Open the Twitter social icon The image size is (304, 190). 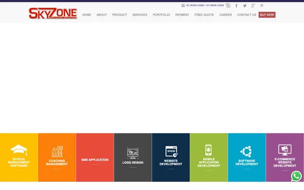245,6
